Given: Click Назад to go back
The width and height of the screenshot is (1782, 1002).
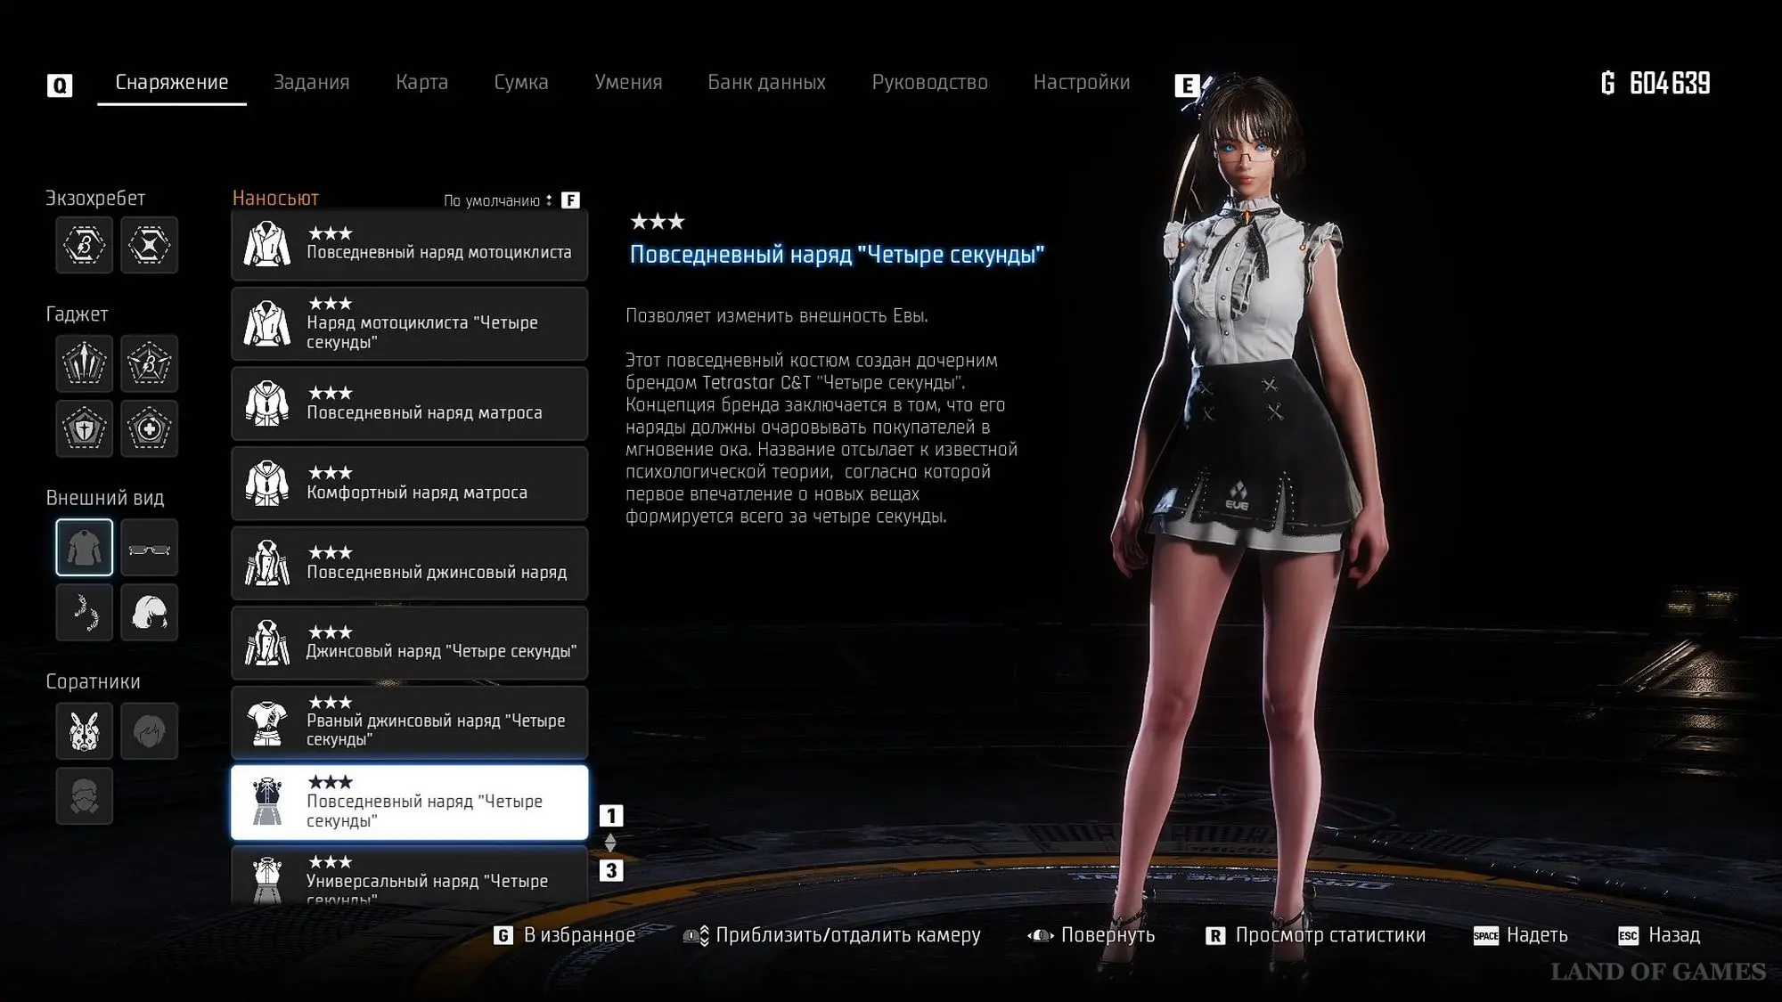Looking at the screenshot, I should (x=1674, y=935).
